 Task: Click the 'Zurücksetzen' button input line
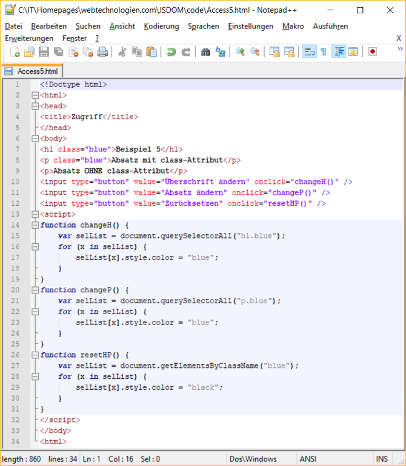(183, 203)
